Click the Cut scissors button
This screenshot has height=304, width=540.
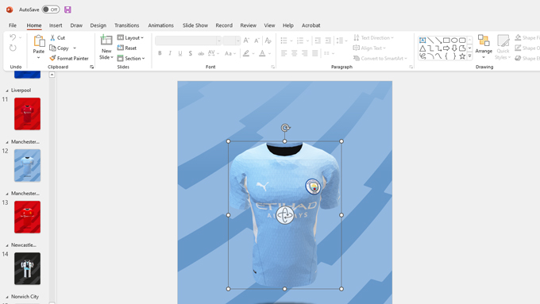click(x=57, y=37)
